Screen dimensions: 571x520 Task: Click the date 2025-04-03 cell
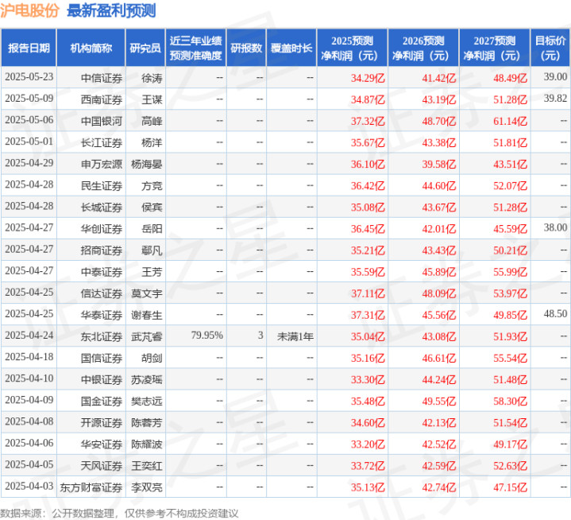(29, 486)
